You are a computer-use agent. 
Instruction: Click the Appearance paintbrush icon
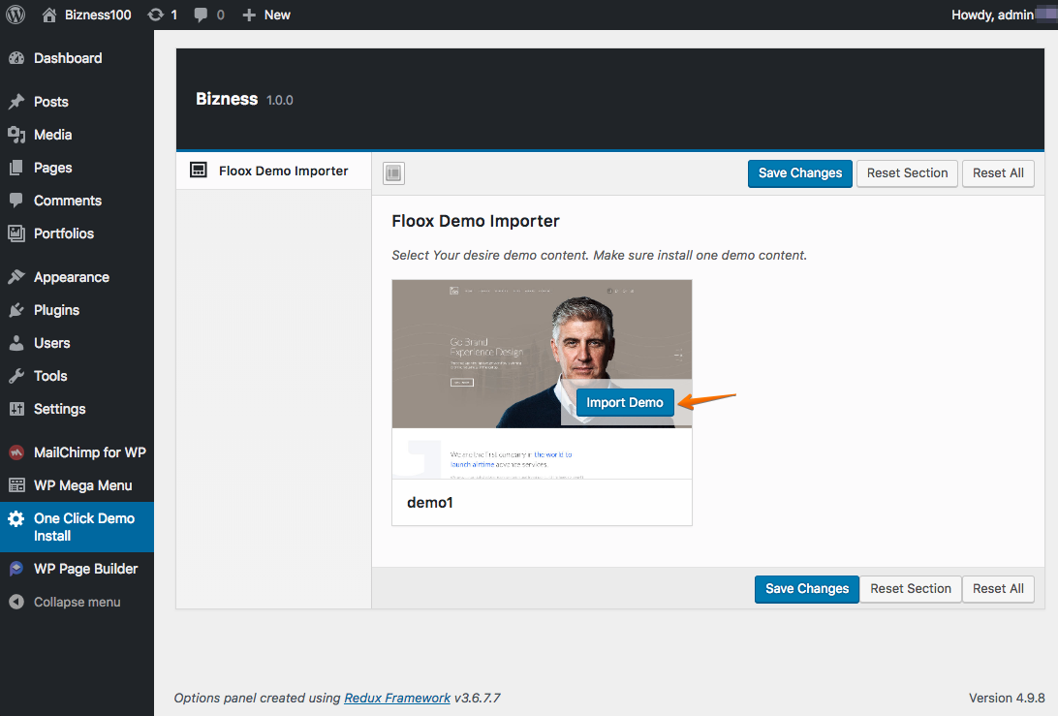16,277
